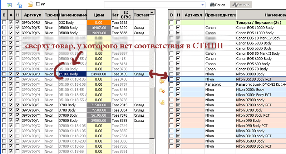
Task: Select Nikon D3000 Body name
Action: pyautogui.click(x=250, y=74)
